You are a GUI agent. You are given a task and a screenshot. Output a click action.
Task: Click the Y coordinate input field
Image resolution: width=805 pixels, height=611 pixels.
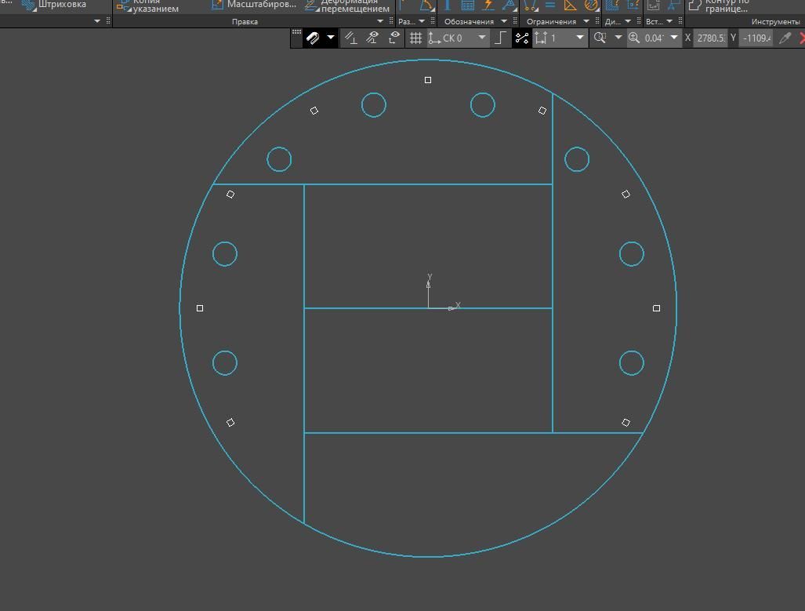click(x=756, y=38)
